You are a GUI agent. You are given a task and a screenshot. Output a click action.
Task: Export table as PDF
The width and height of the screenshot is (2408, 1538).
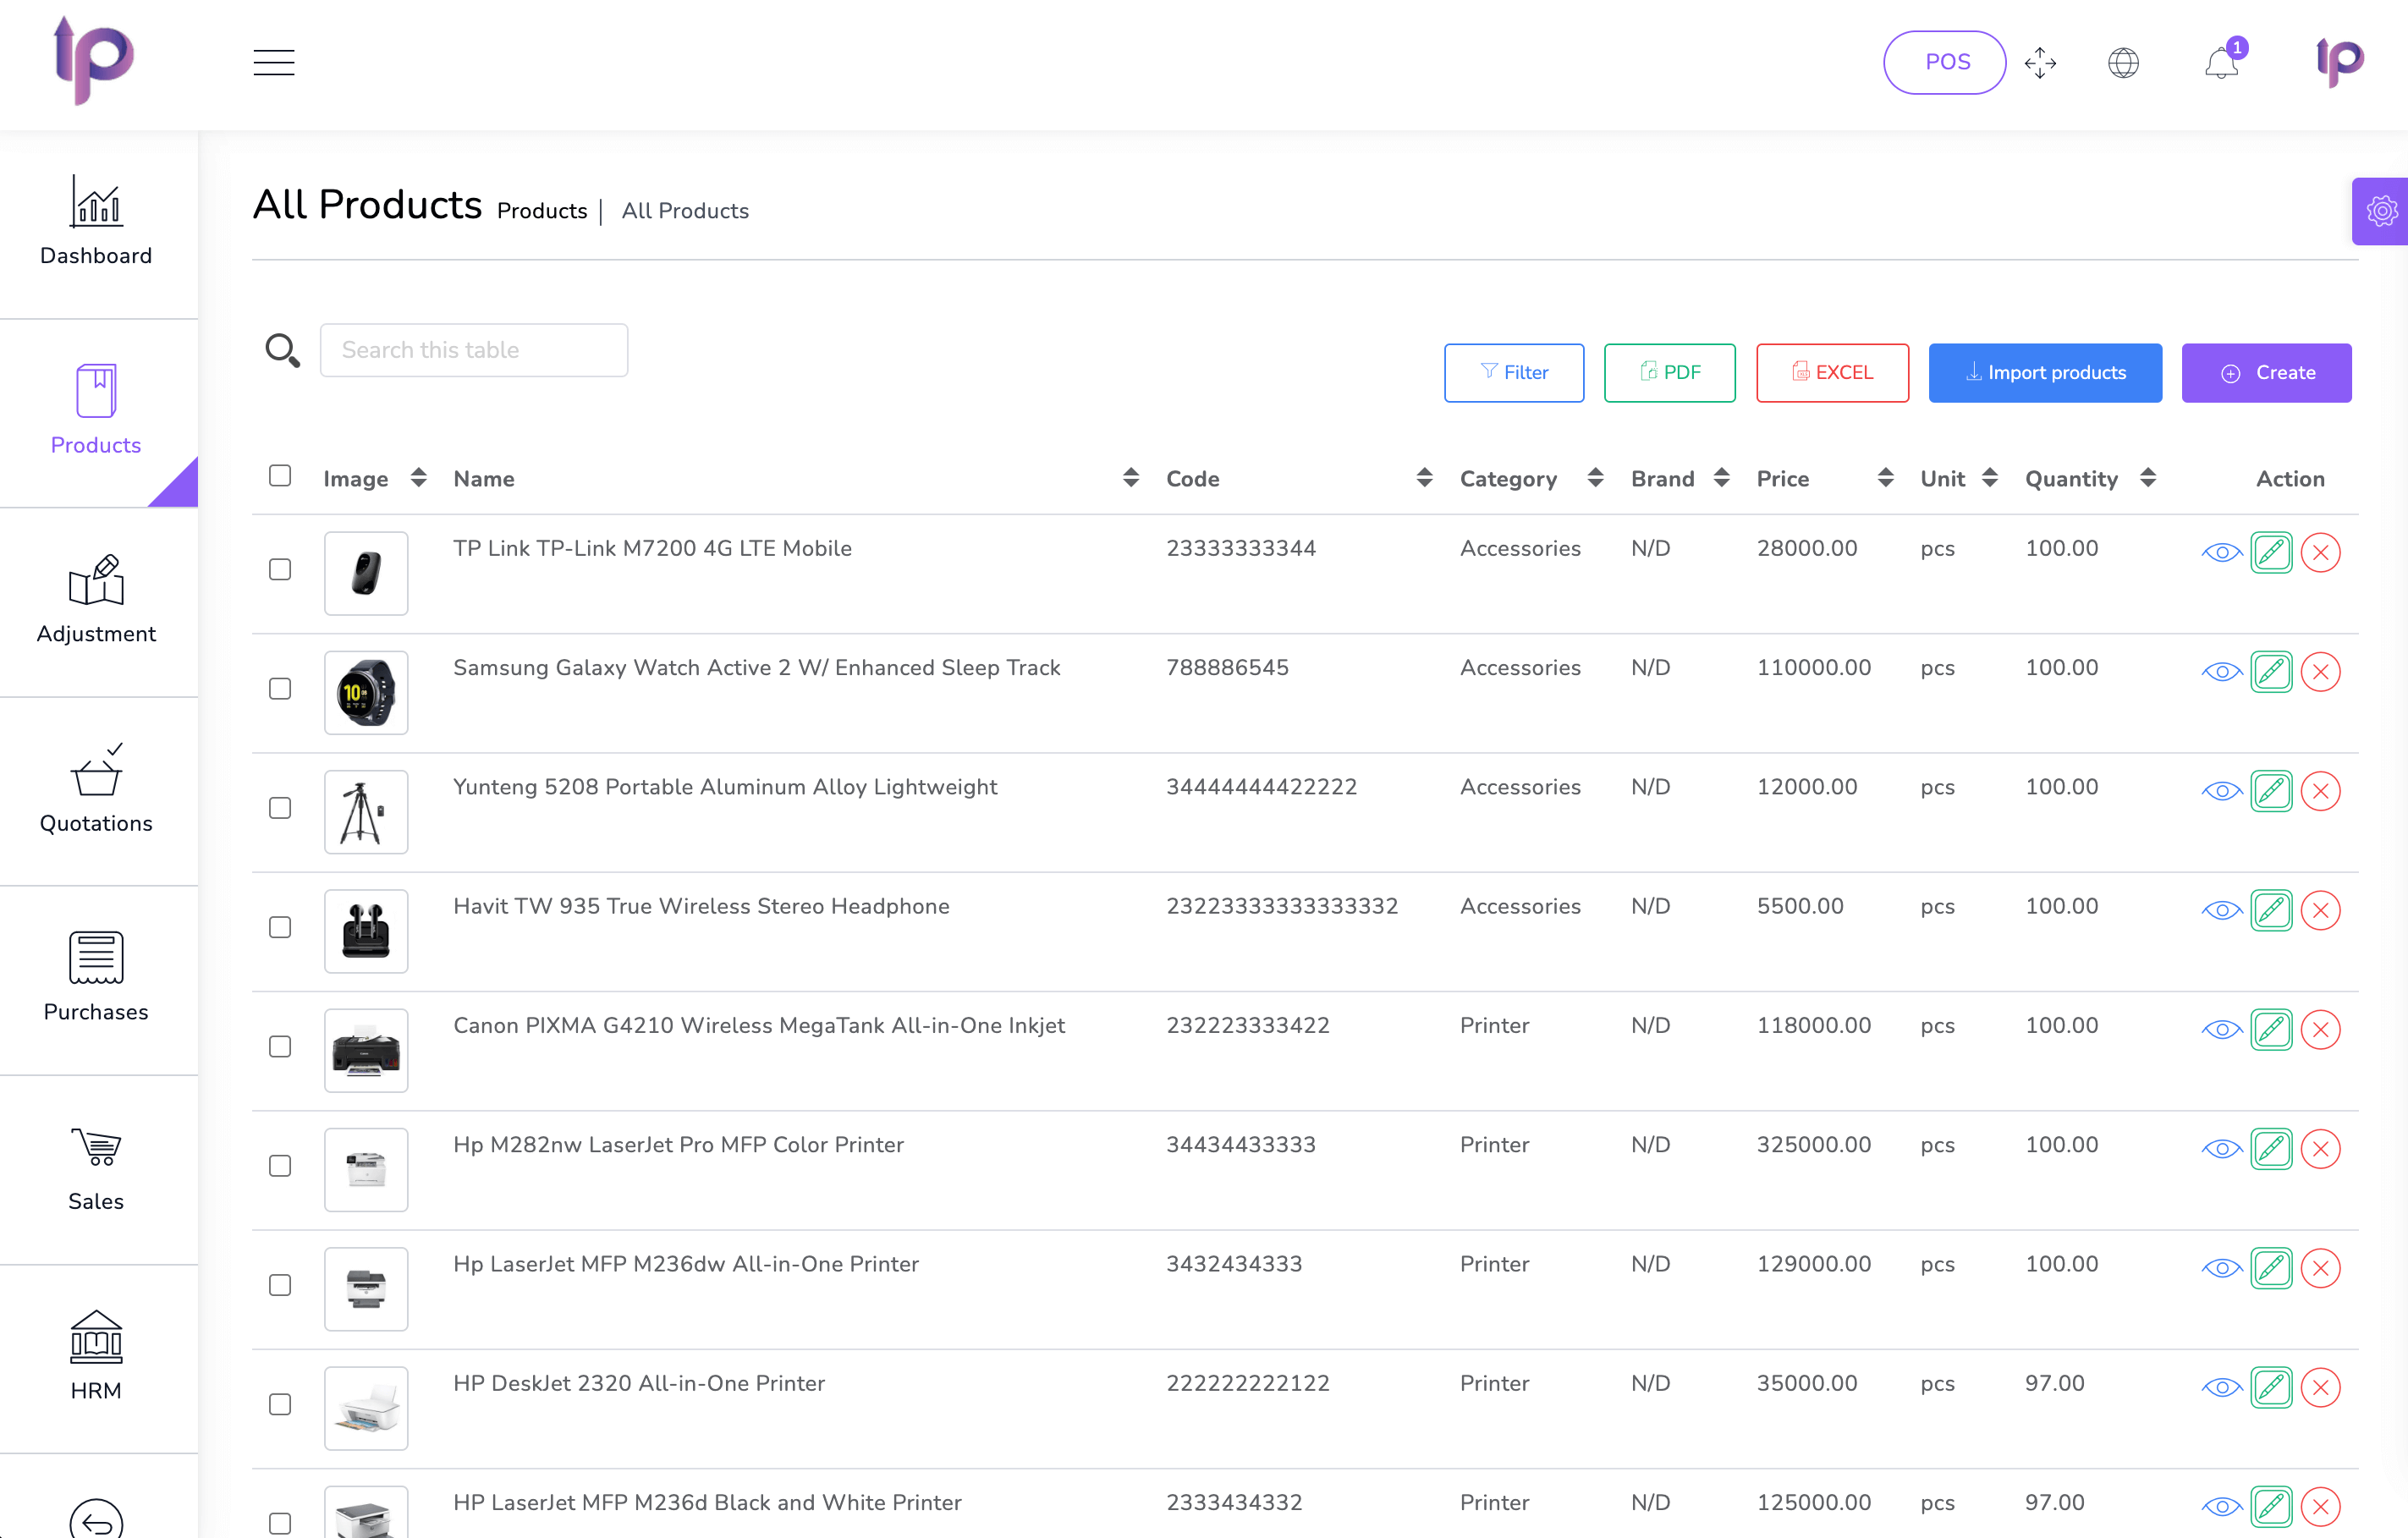(1669, 372)
